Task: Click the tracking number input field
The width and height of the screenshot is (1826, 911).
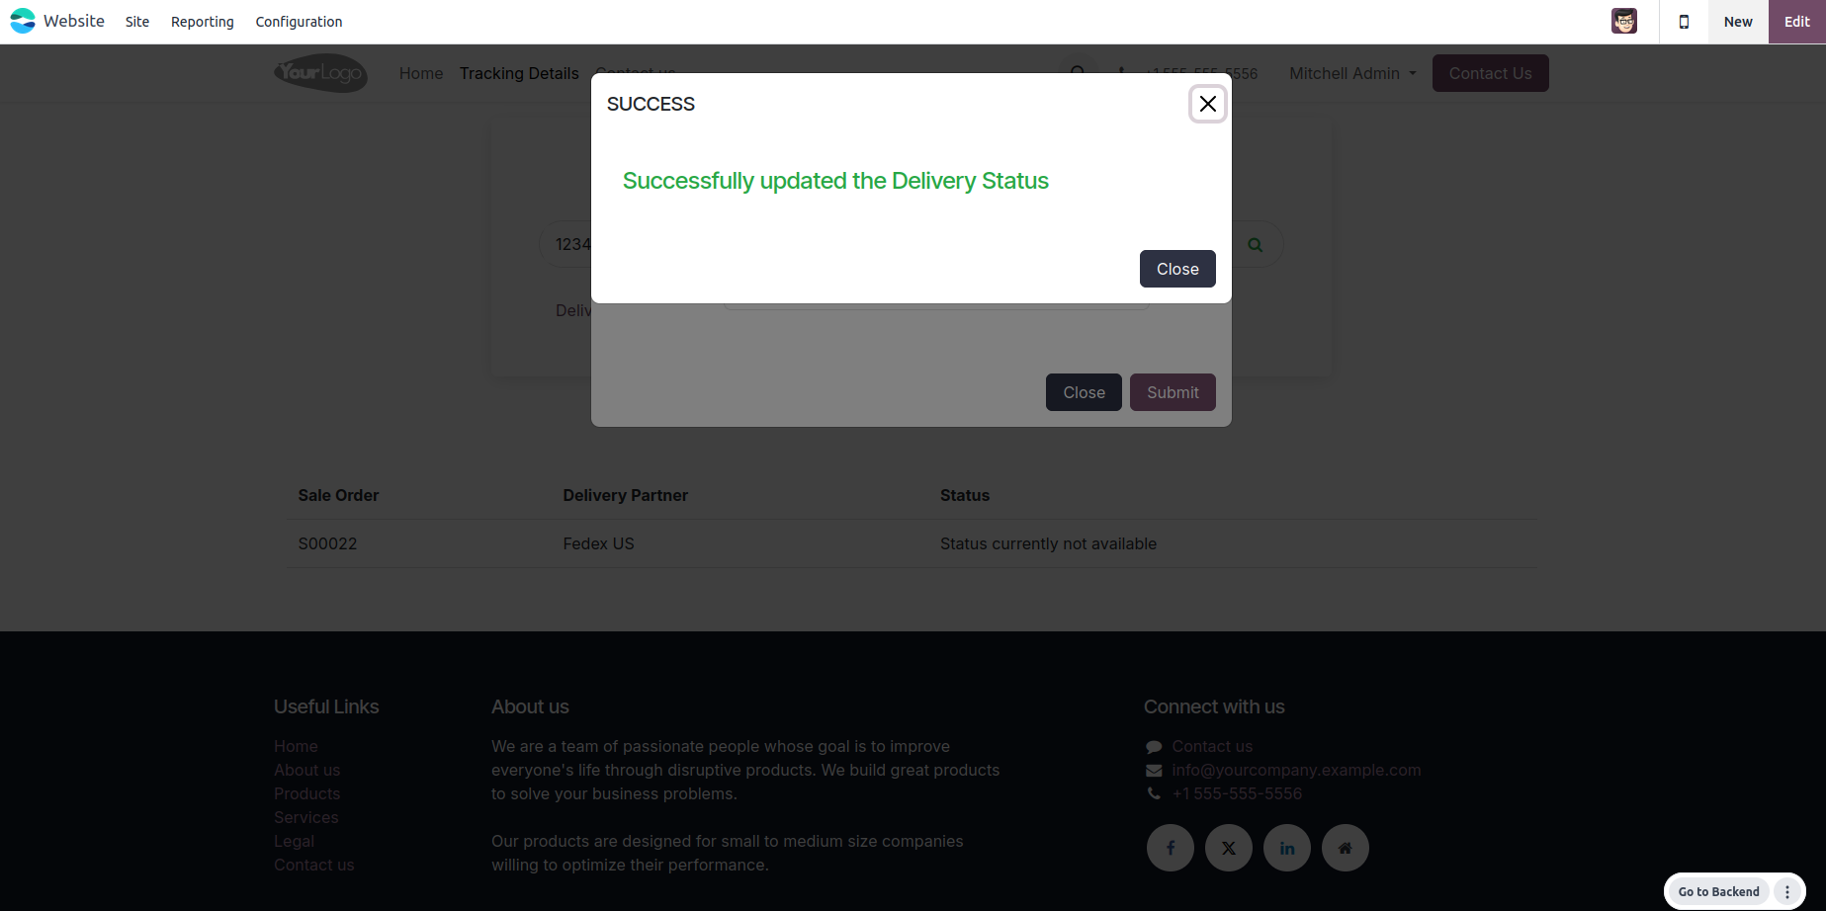Action: [566, 244]
